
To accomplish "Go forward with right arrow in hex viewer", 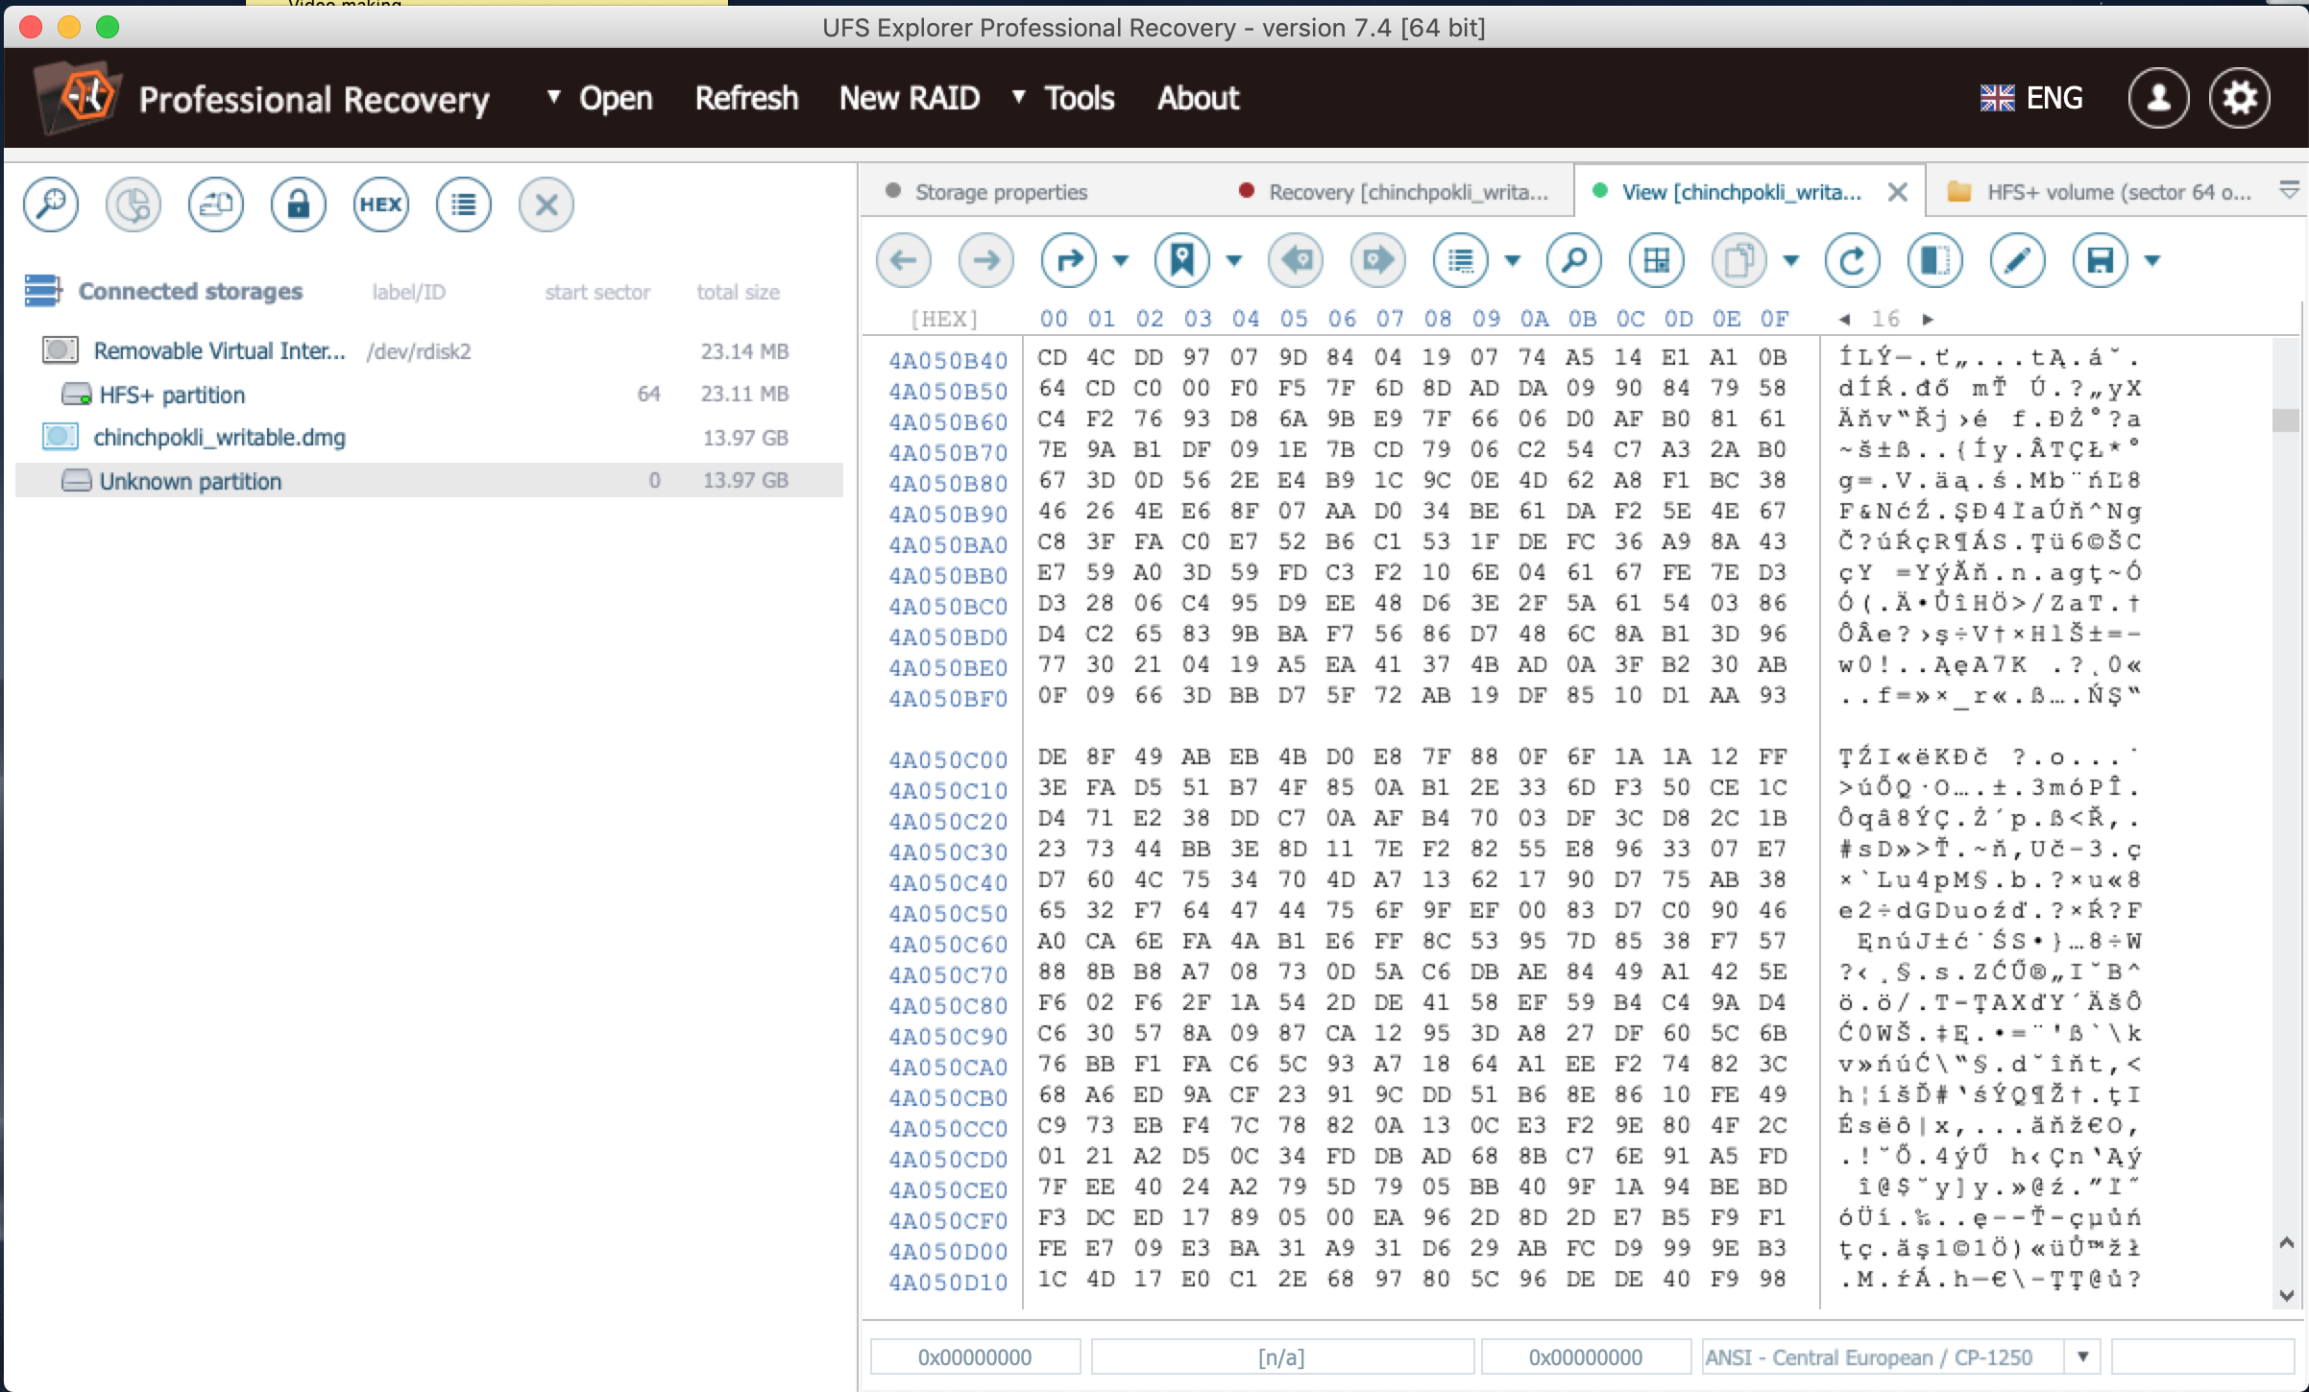I will 986,260.
